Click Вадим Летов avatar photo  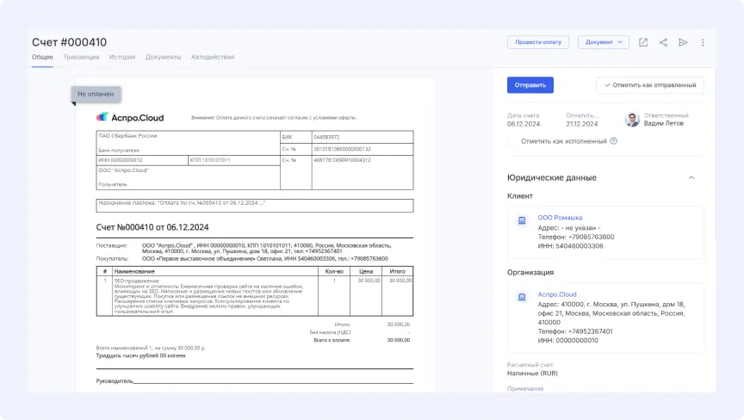632,120
